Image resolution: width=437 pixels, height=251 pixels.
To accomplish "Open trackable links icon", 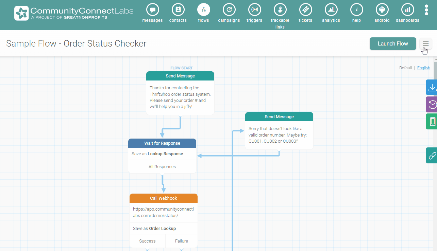I will pos(280,10).
